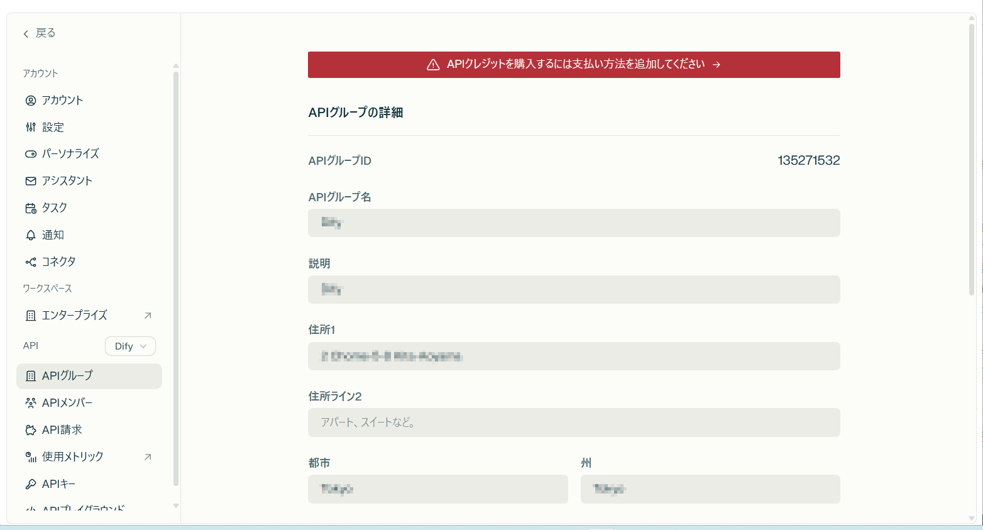
Task: Click the APIメンバー people icon
Action: (x=31, y=403)
